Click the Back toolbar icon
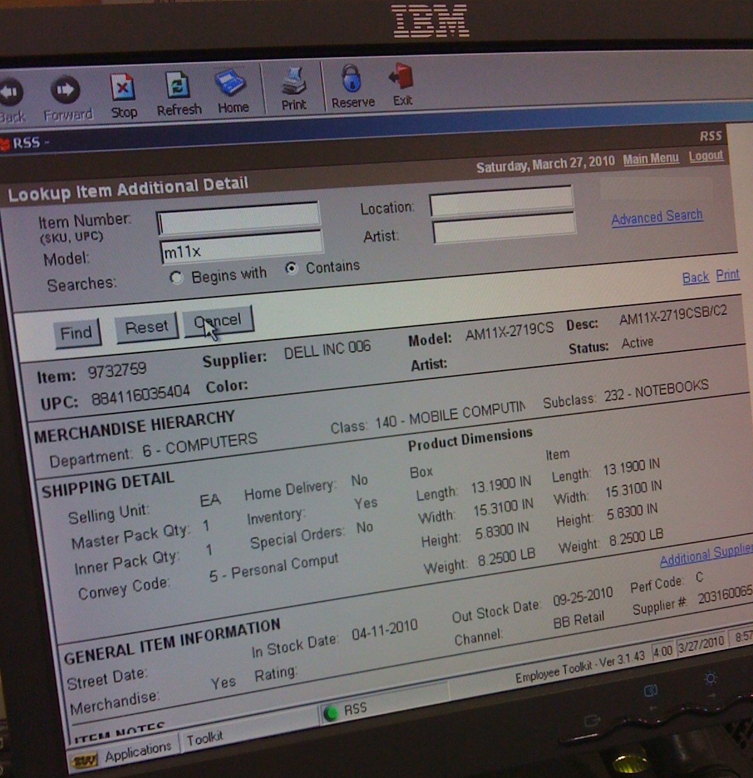This screenshot has width=753, height=778. click(x=10, y=92)
